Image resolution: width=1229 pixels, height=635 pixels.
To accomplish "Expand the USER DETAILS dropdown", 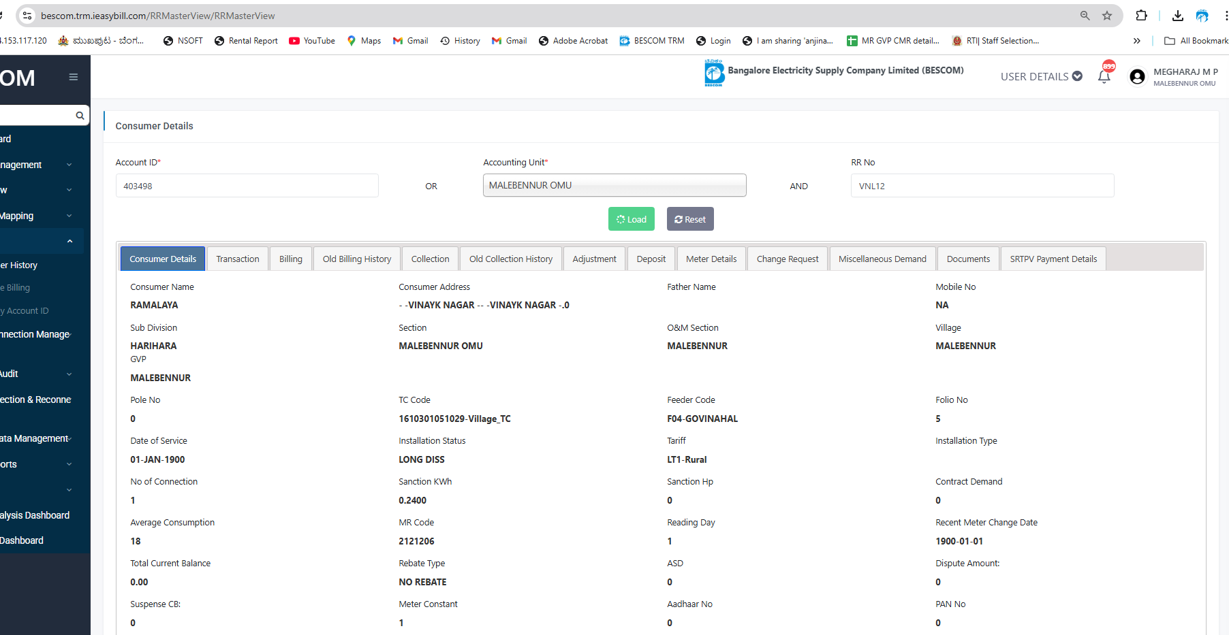I will (x=1041, y=76).
